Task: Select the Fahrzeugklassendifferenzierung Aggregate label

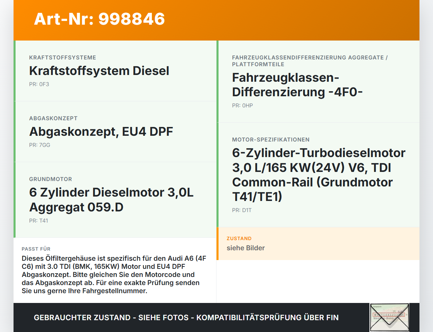Action: pos(310,61)
